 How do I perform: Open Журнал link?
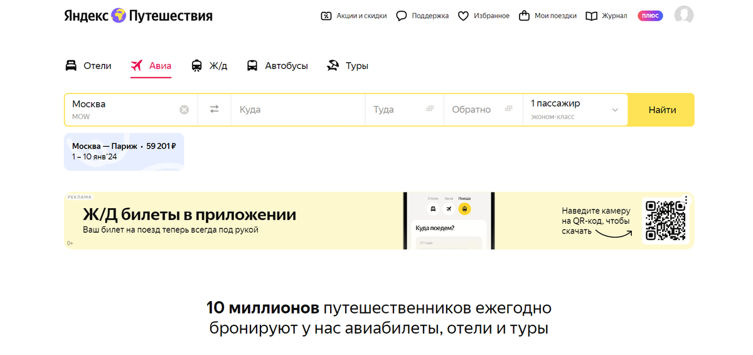[x=614, y=16]
